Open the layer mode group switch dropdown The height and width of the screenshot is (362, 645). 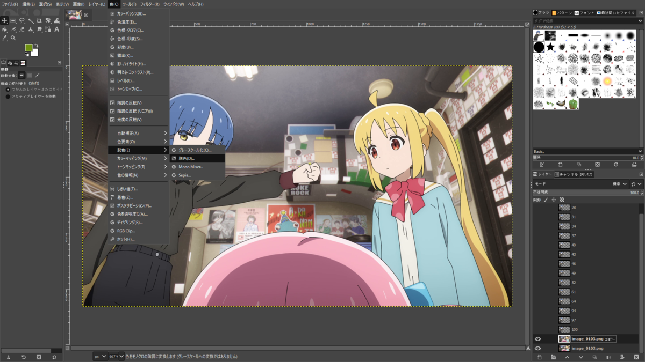636,184
